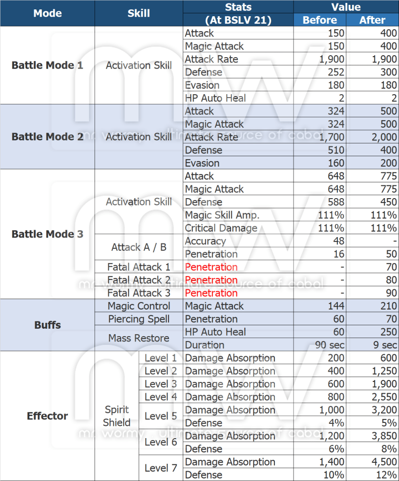The height and width of the screenshot is (481, 399).
Task: Select the Effector mode cell
Action: [x=47, y=416]
